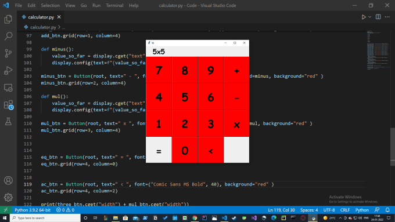The image size is (395, 222).
Task: Open the Selection menu
Action: (x=51, y=5)
